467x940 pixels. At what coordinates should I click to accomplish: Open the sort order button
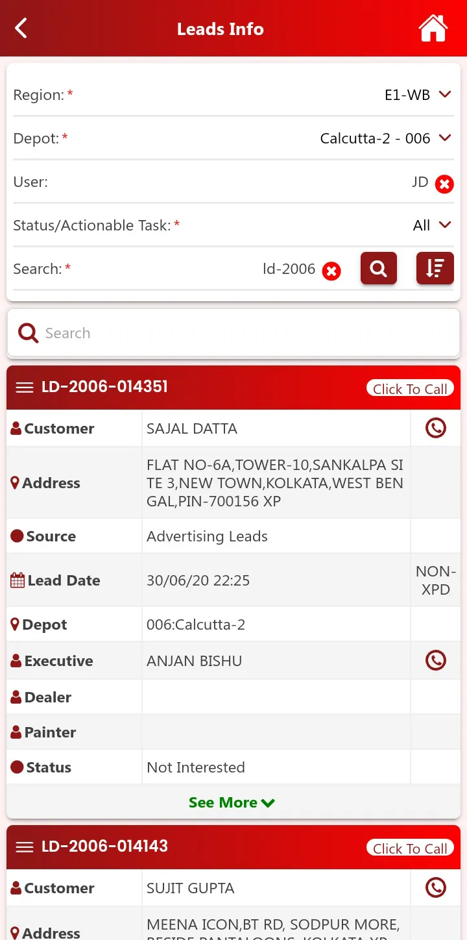[x=435, y=268]
